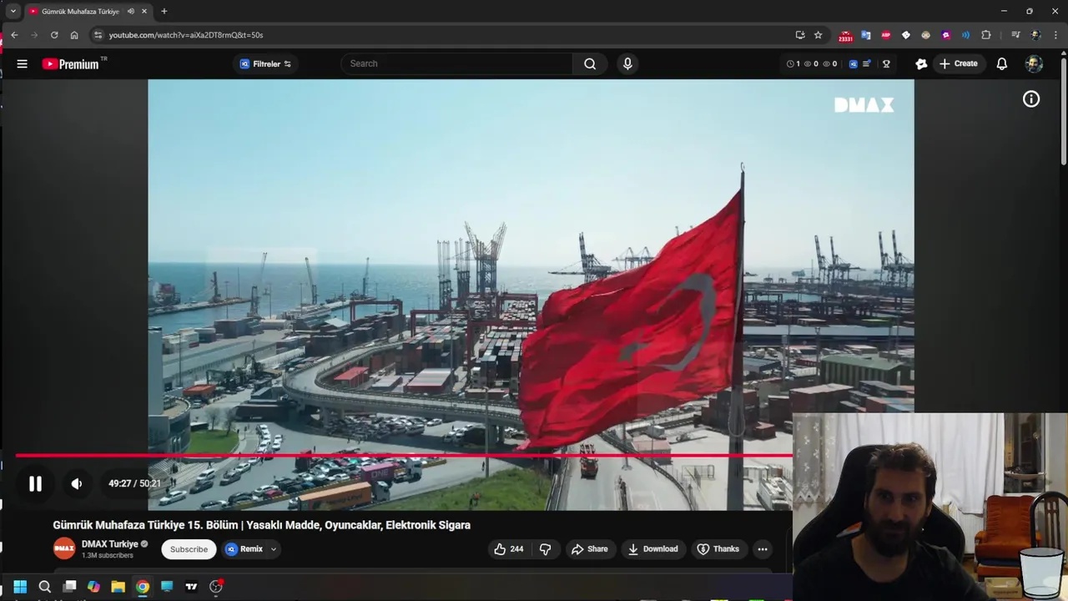Mute tab via speaker icon

131,11
